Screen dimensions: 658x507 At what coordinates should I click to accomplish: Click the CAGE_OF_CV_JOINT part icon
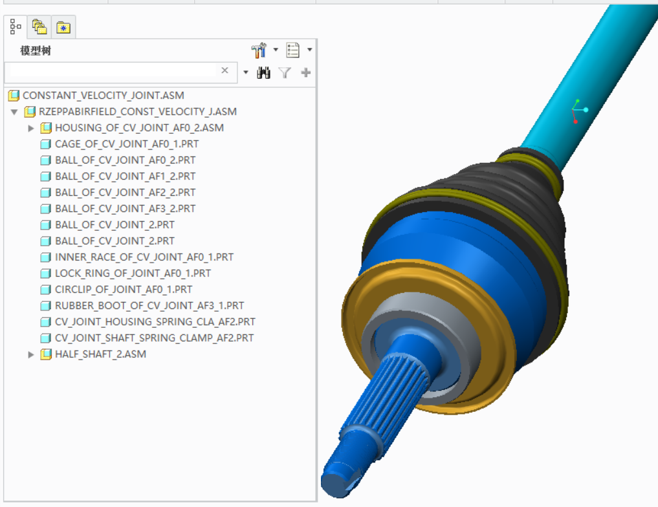click(x=46, y=144)
